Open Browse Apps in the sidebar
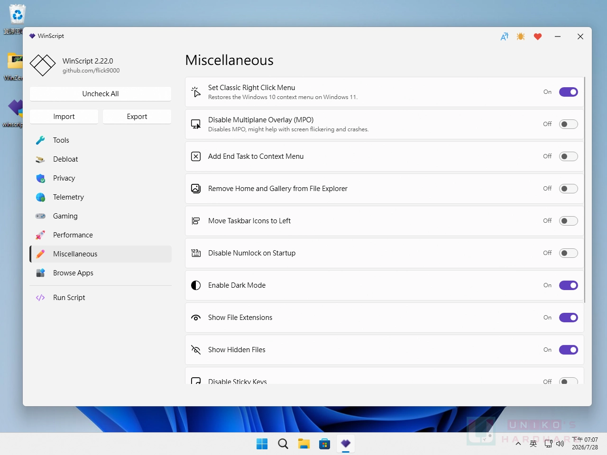The width and height of the screenshot is (607, 455). pos(101,273)
